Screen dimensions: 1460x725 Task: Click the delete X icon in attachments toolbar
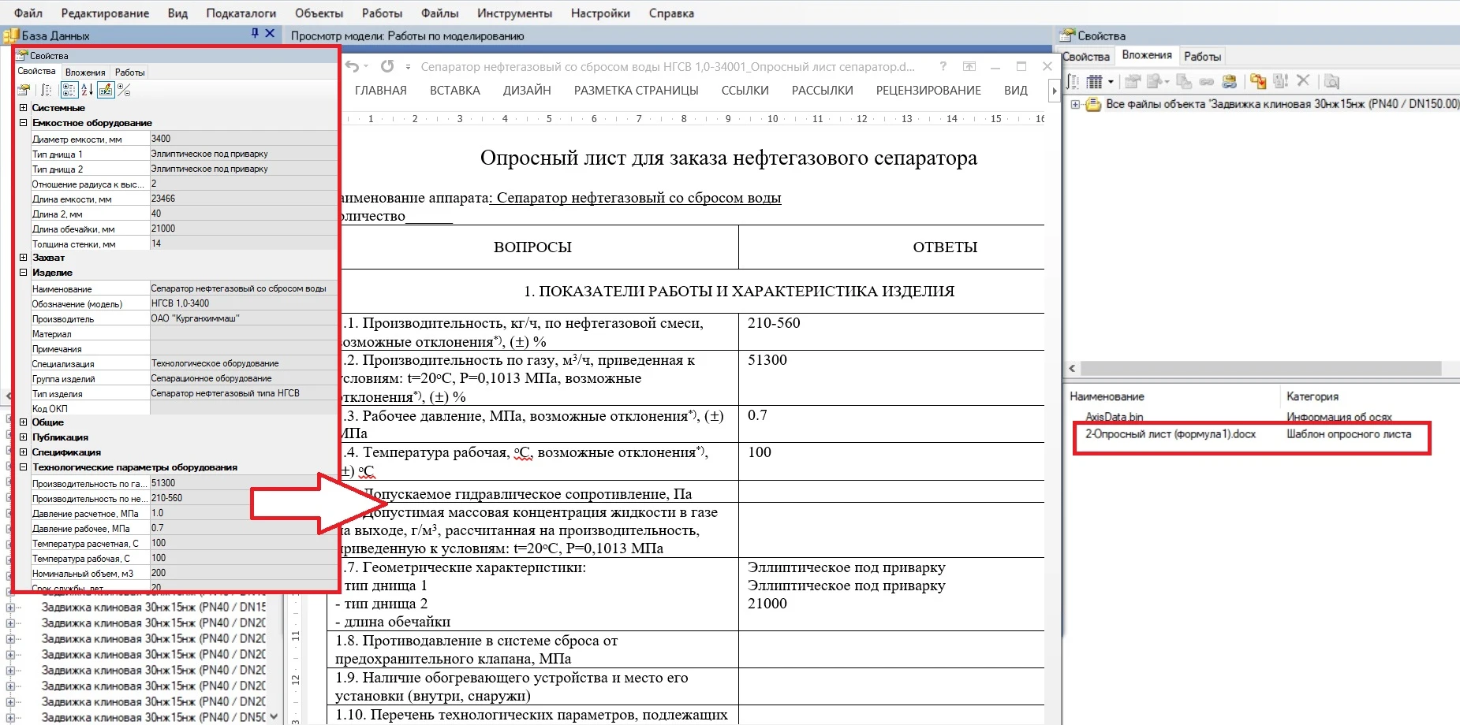pyautogui.click(x=1303, y=80)
